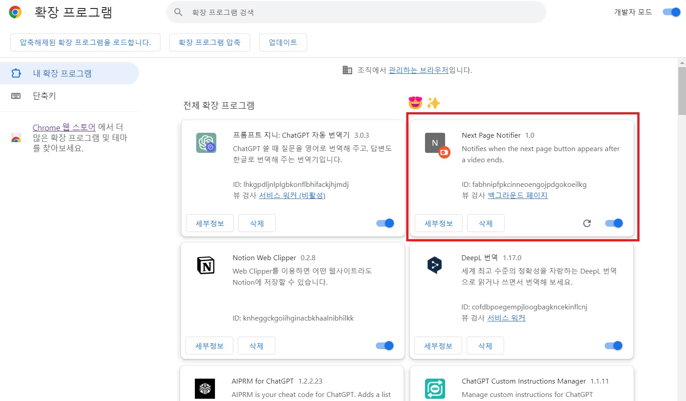Open the 관리하는 브라우저 link
Viewport: 686px width, 401px height.
click(419, 70)
